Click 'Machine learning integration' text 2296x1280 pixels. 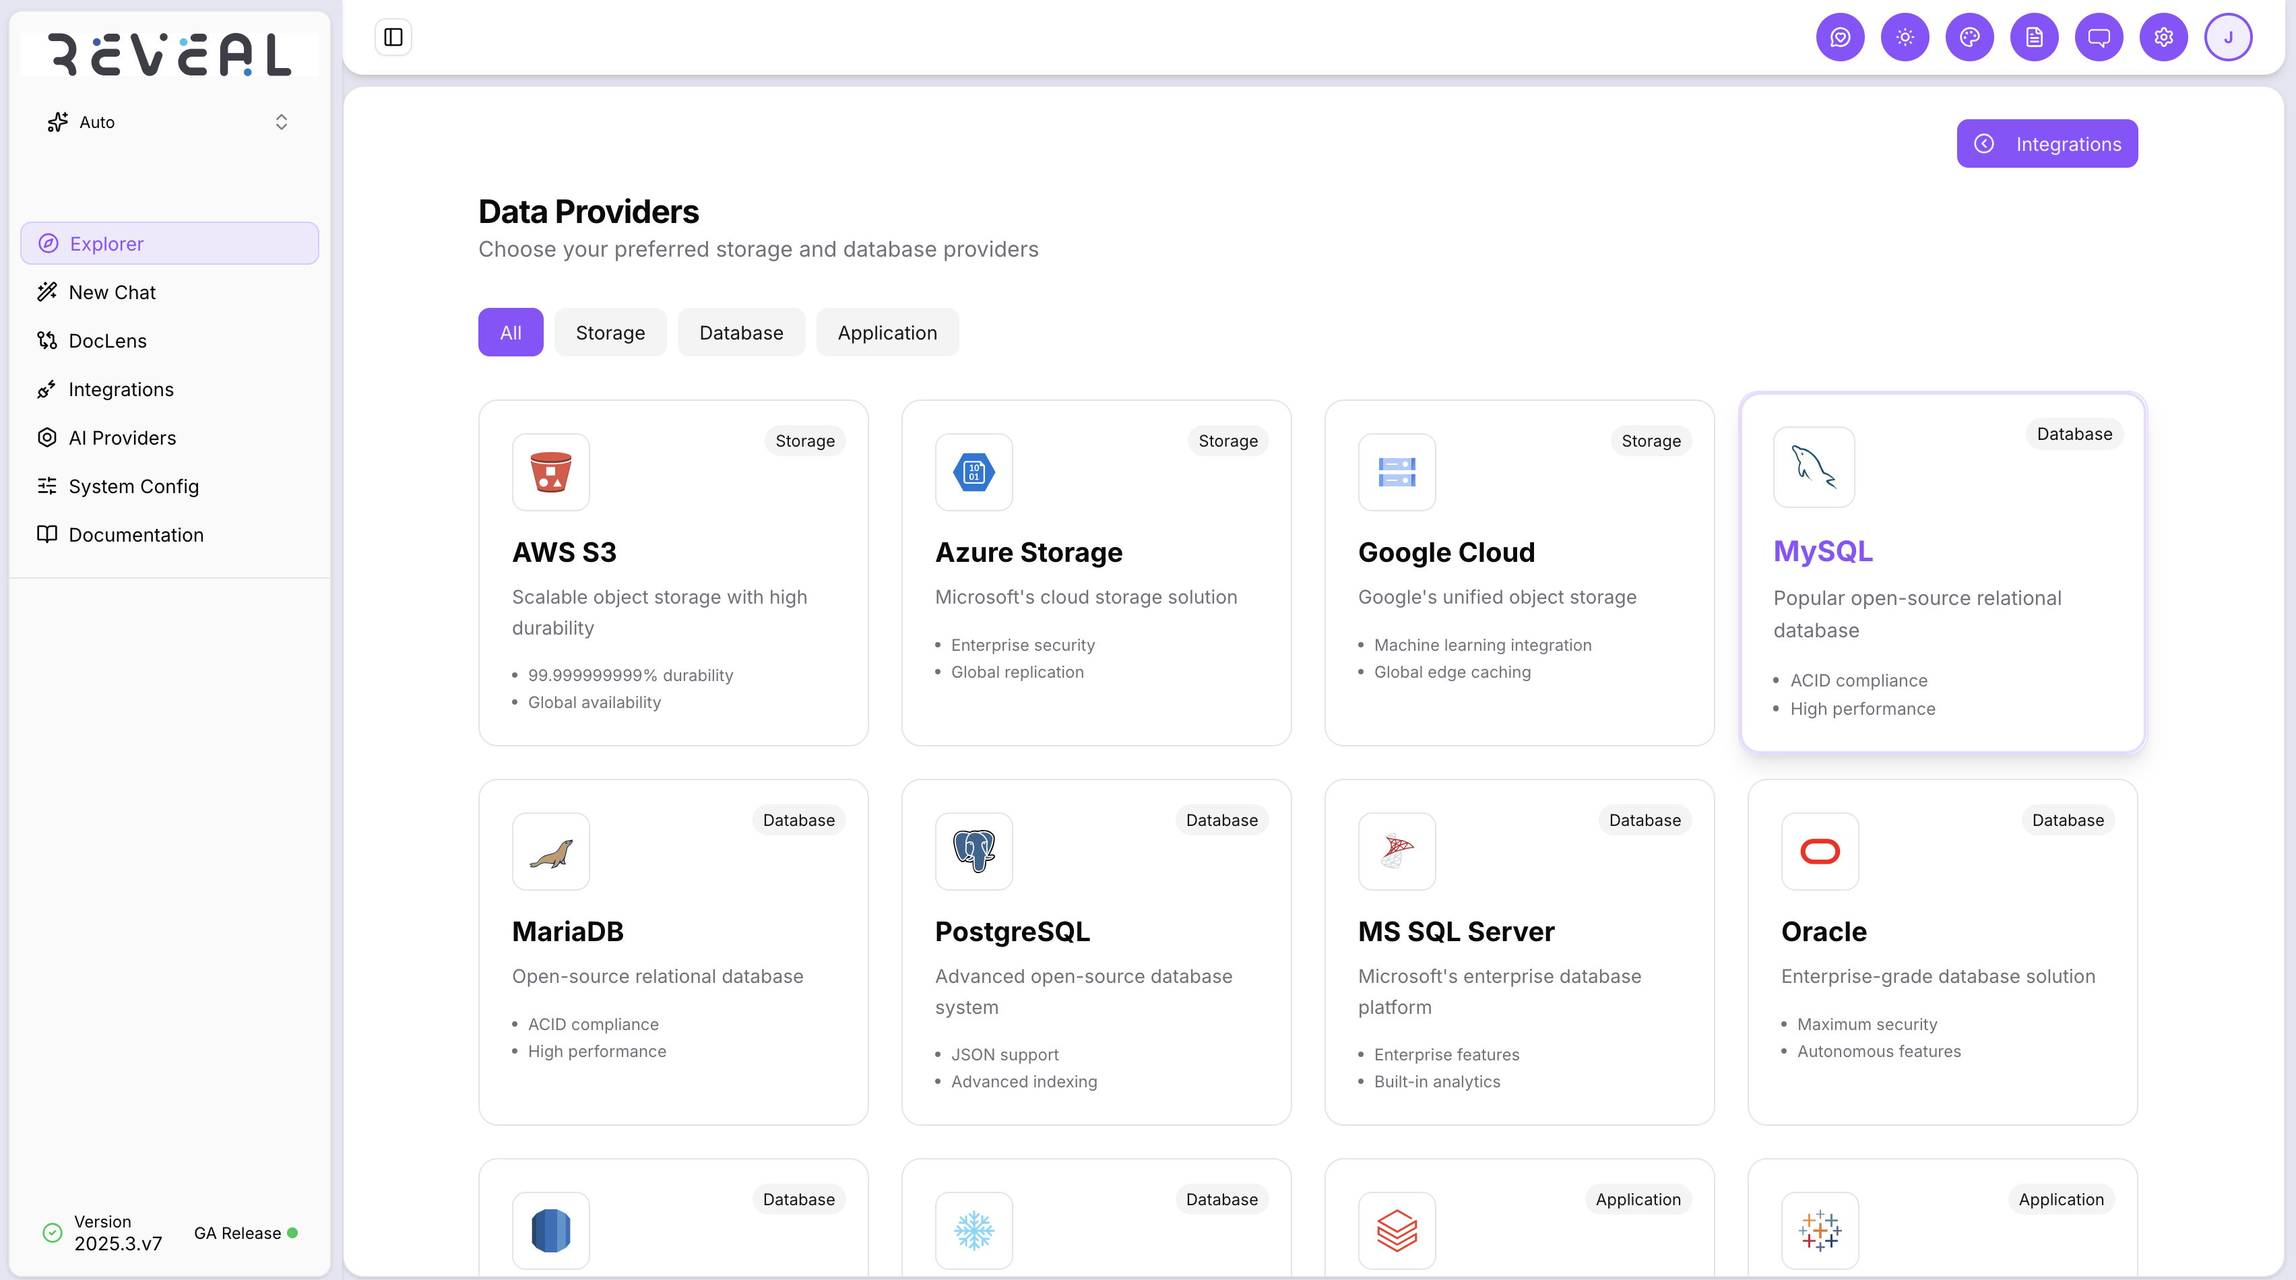pos(1482,645)
